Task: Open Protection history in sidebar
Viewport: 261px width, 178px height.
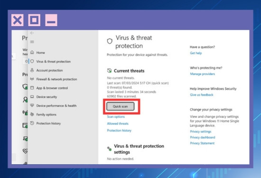Action: (48, 123)
